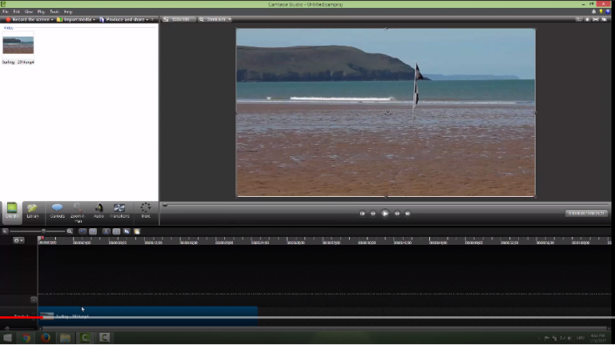Click the yellow lightbulb tips icon
This screenshot has height=345, width=615.
point(600,11)
